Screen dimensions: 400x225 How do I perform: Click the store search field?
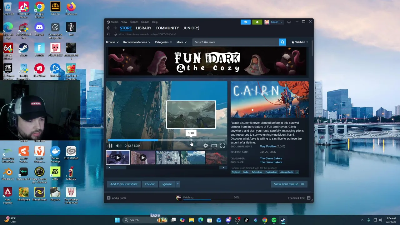click(x=236, y=42)
